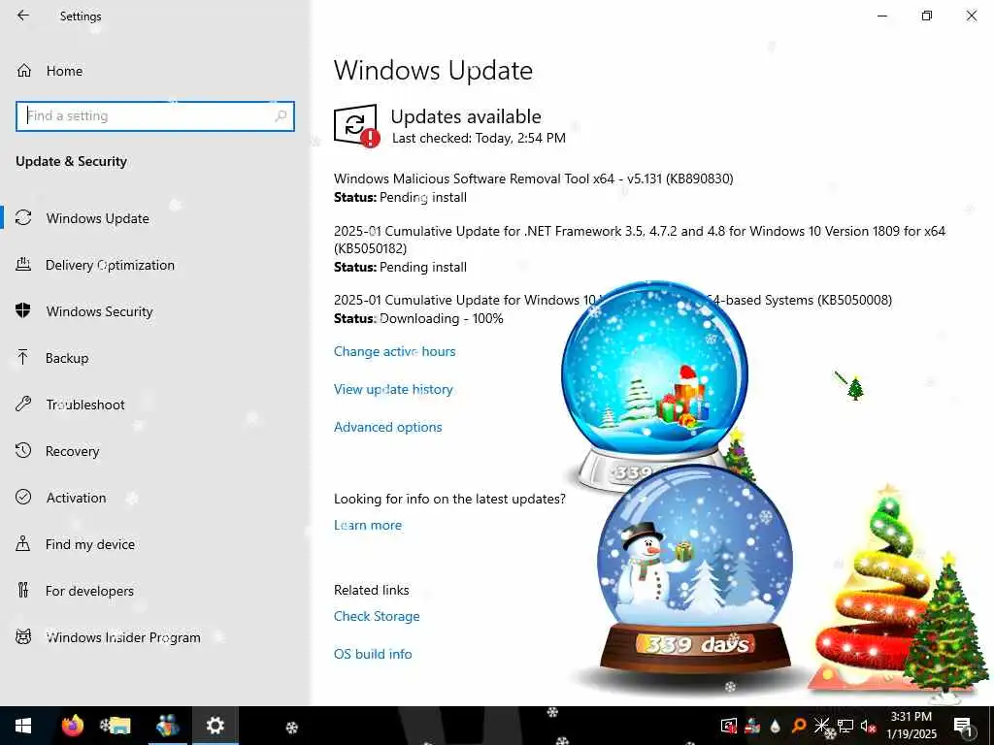Select Windows Update in the sidebar

pos(97,218)
